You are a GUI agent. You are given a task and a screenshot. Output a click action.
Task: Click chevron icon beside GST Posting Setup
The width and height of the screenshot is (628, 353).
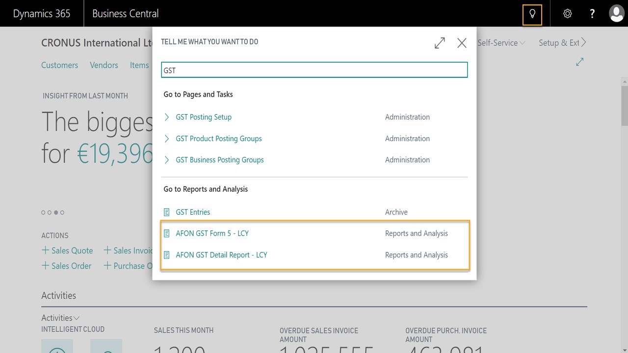pos(167,117)
